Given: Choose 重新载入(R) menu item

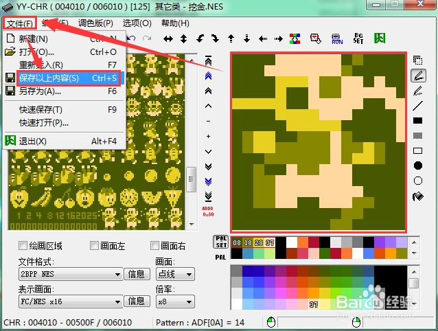Looking at the screenshot, I should click(64, 65).
